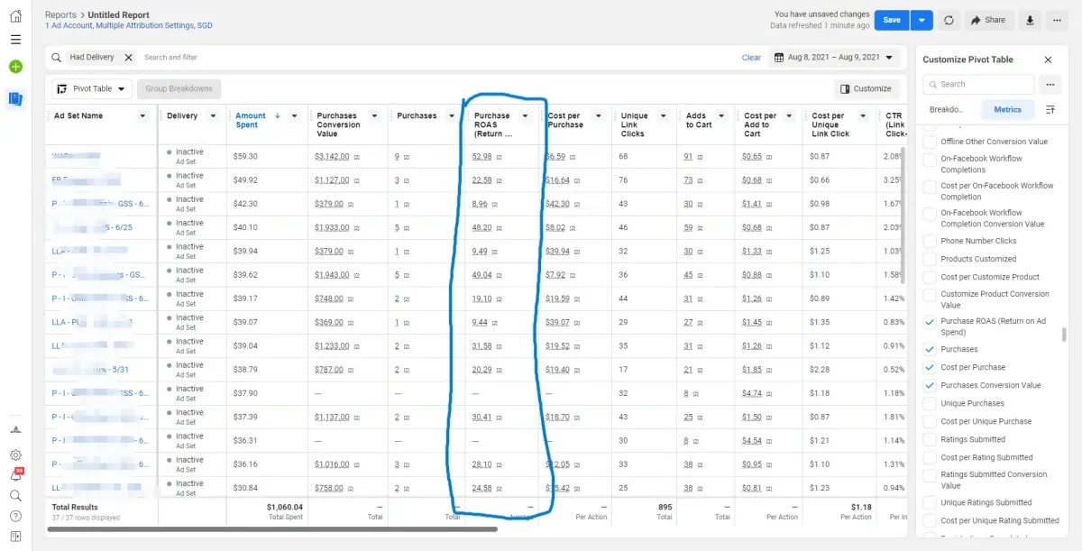Check Ratings Submitted metric
Screen dimensions: 1082x551
point(930,439)
